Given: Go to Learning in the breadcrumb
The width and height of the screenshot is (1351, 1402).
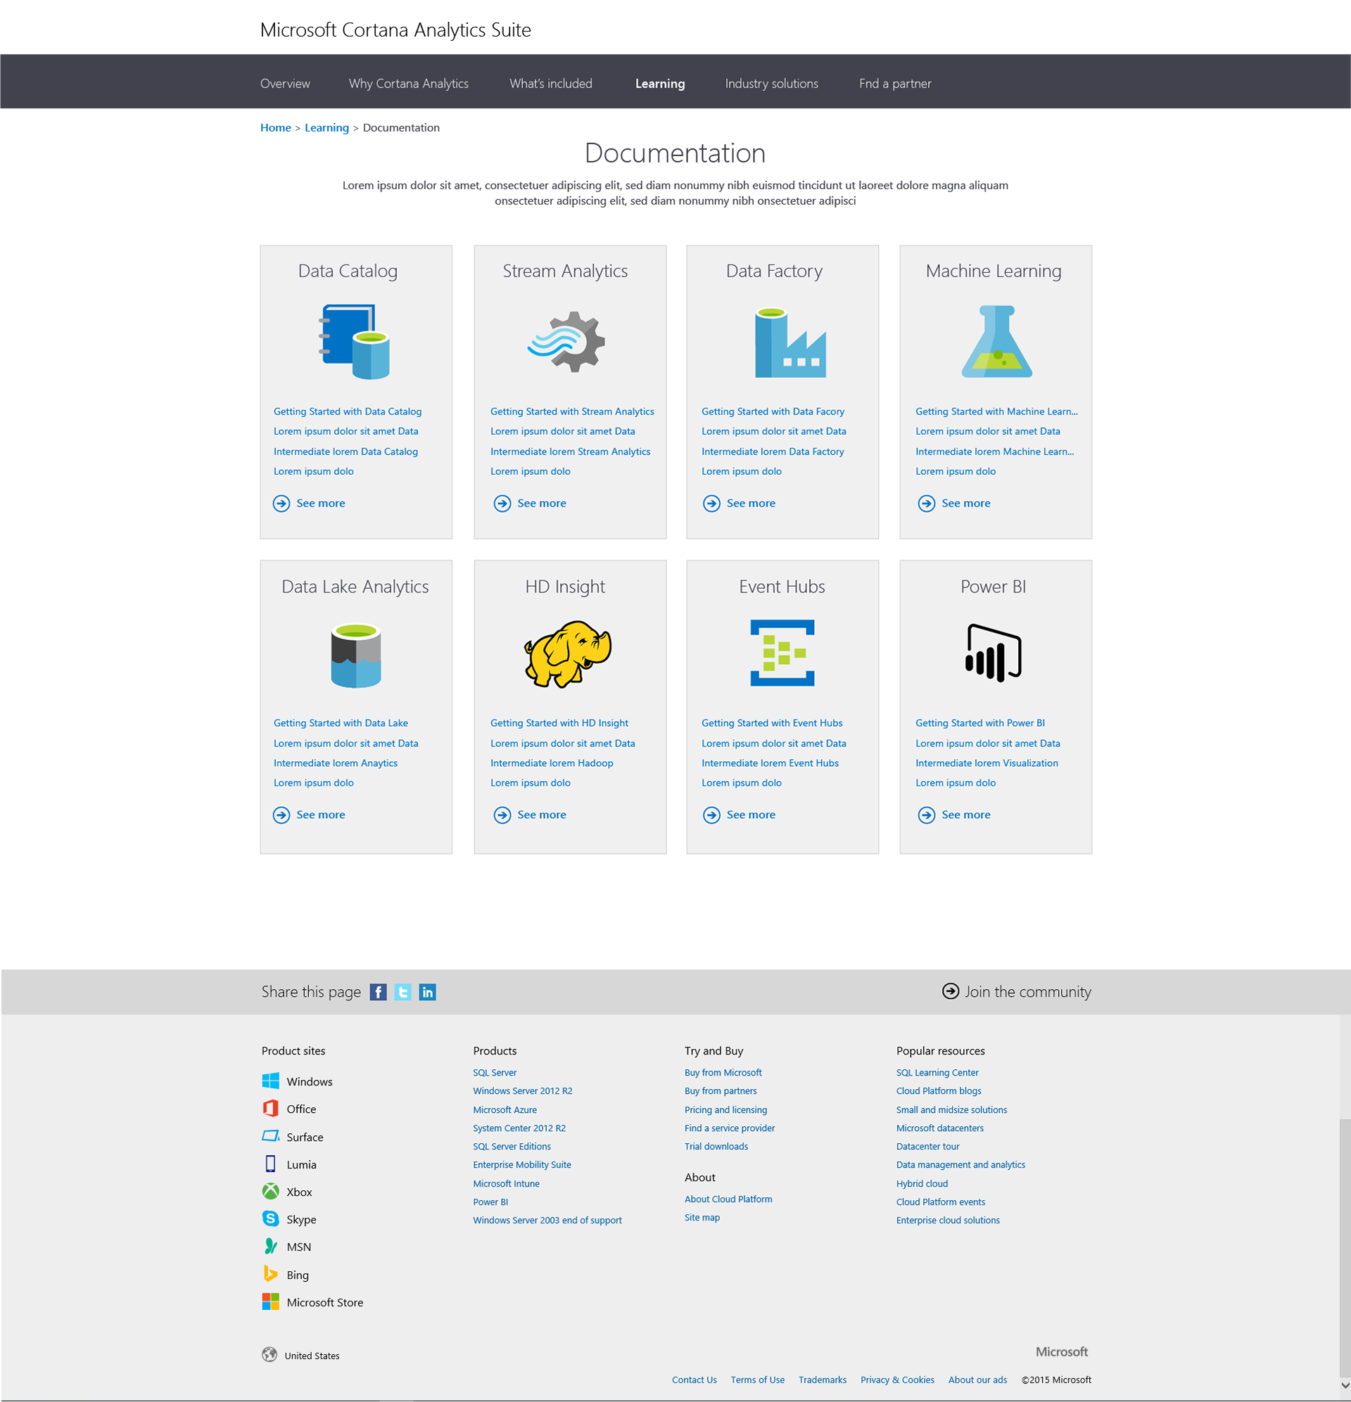Looking at the screenshot, I should click(x=326, y=128).
